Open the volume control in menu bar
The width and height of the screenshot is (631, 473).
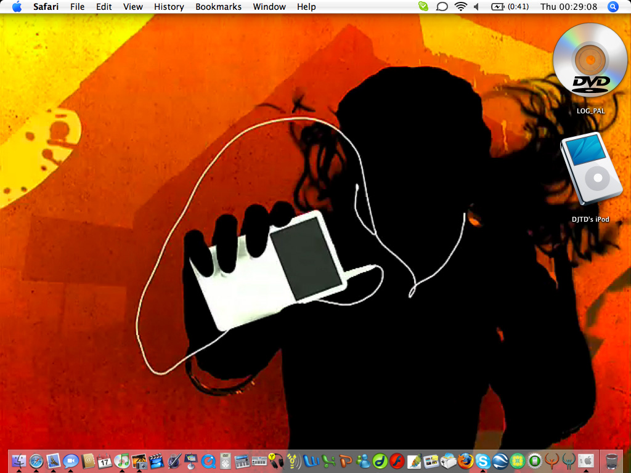[x=477, y=6]
